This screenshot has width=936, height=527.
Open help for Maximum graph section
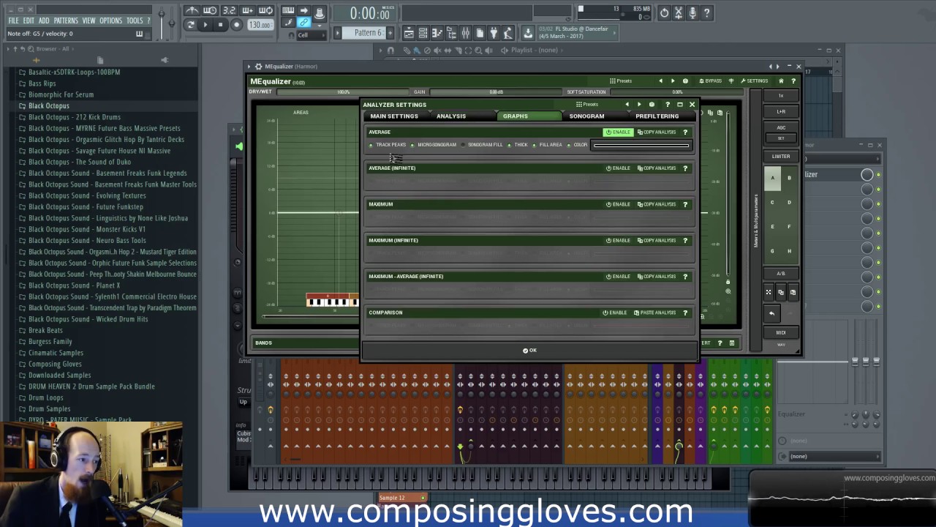[x=685, y=204]
